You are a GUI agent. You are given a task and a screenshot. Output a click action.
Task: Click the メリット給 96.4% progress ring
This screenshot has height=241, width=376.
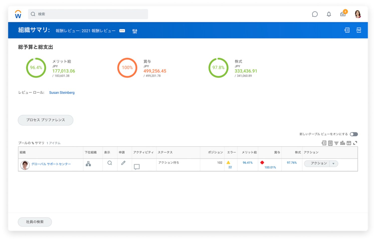tap(36, 68)
